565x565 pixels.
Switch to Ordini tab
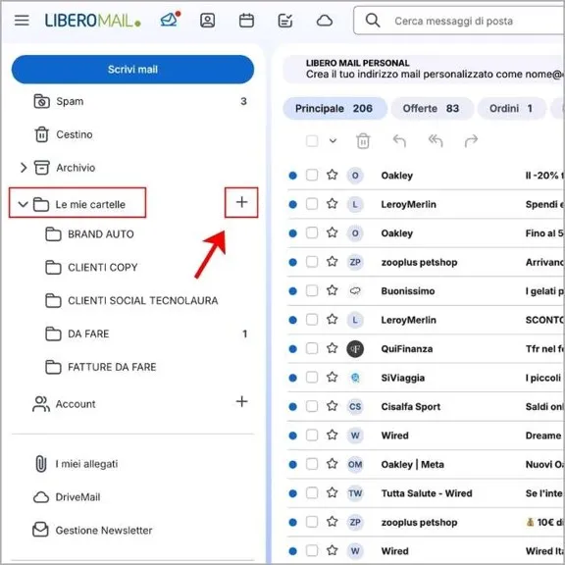[x=511, y=109]
